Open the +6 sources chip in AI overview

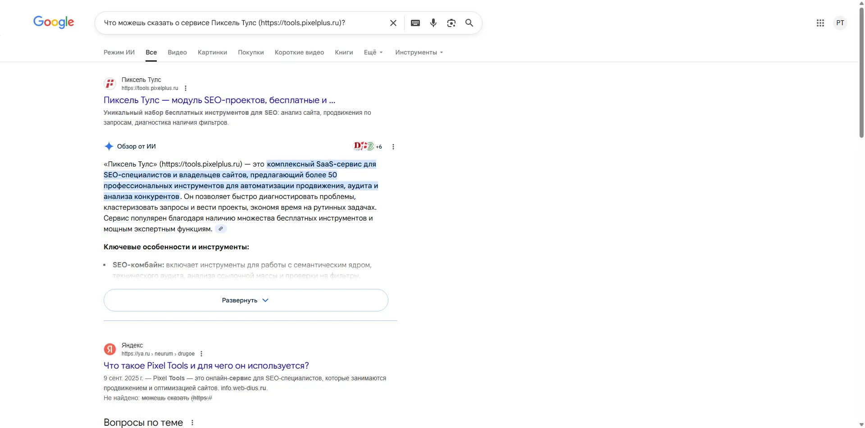[369, 146]
